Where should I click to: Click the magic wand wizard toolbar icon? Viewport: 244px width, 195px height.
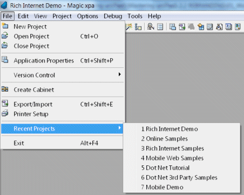(x=129, y=27)
